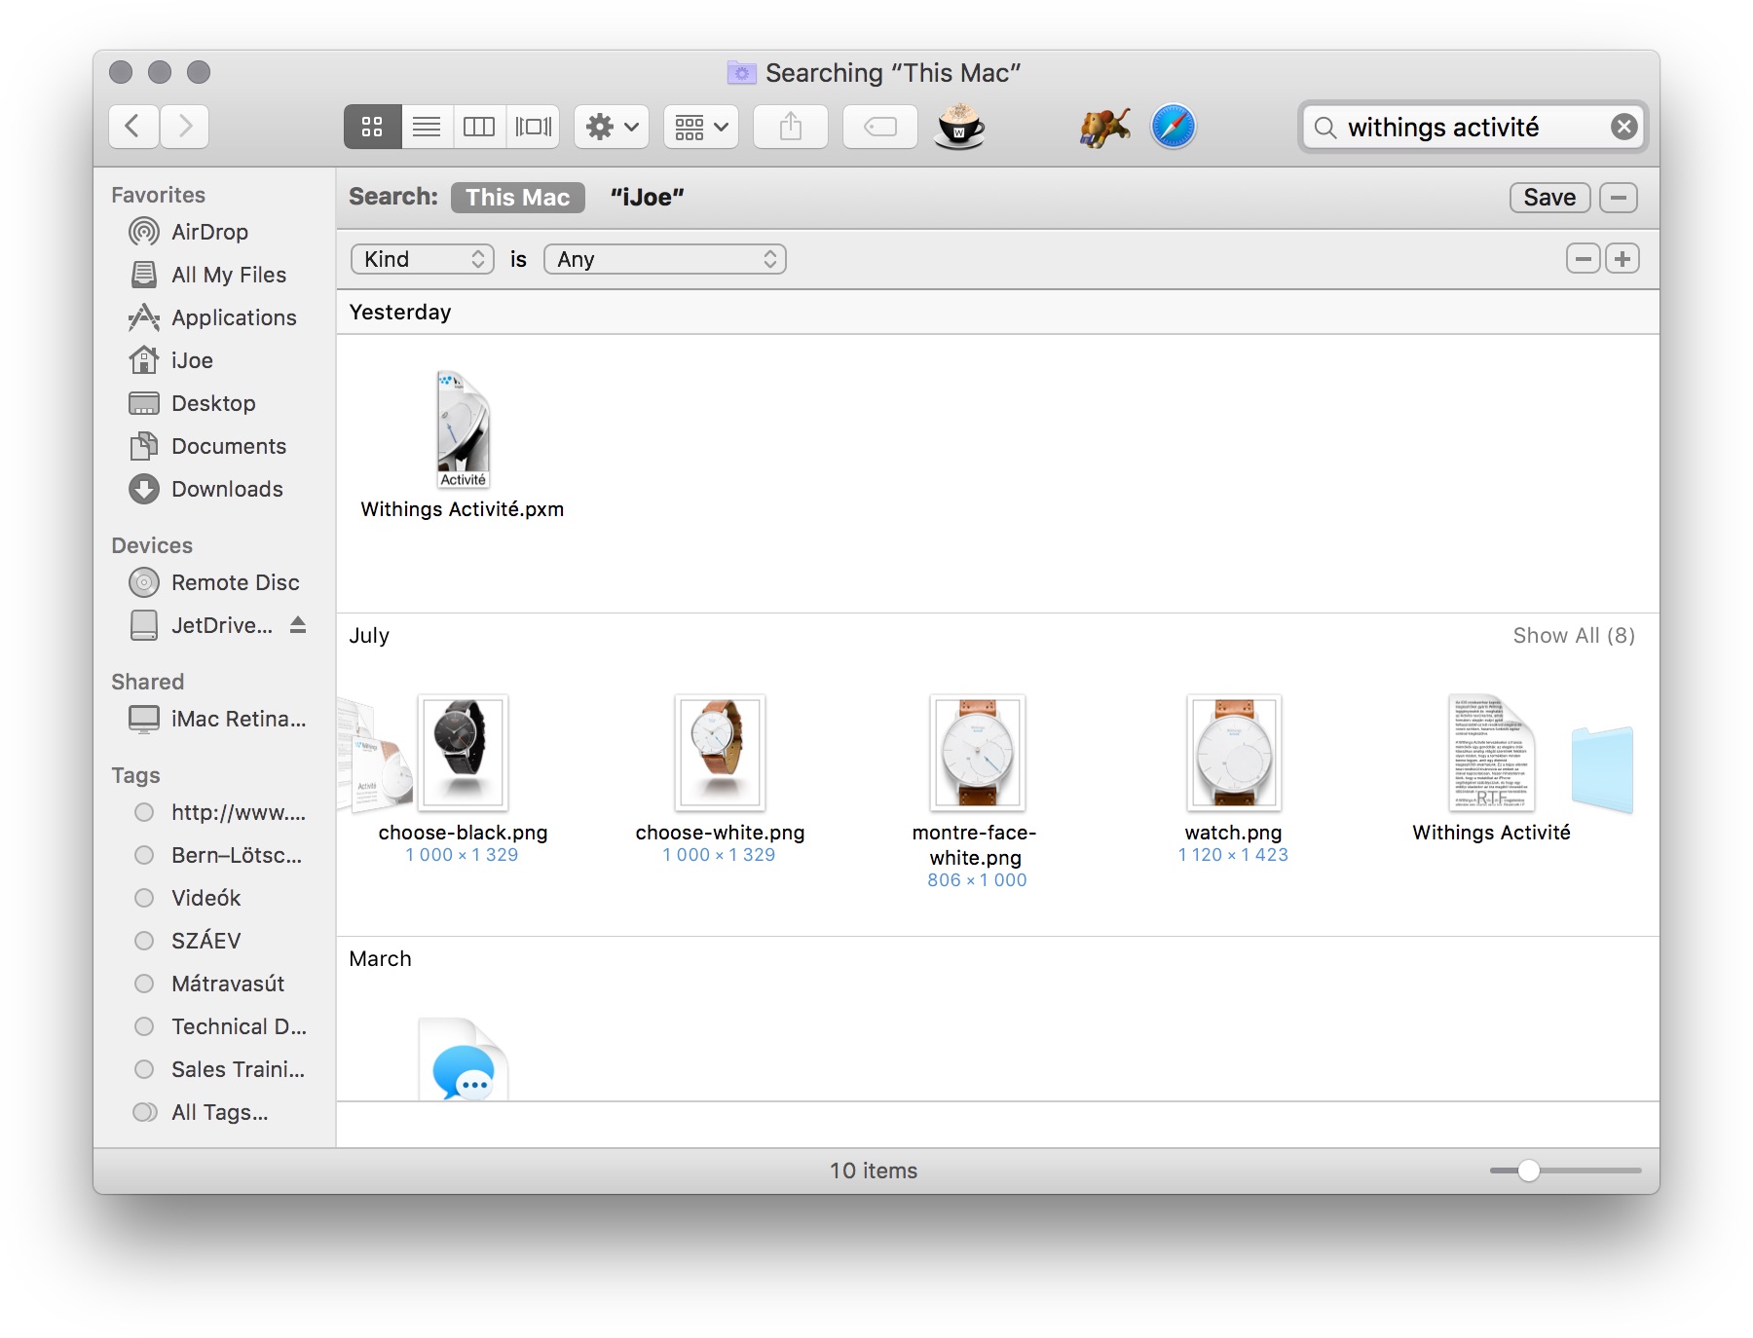Switch to icon view
Screen dimensions: 1753x1338
(372, 127)
